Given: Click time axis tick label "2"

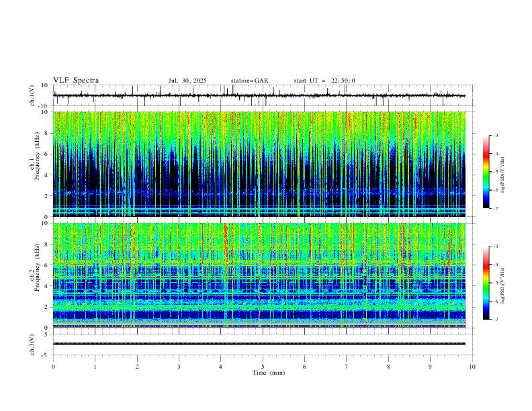Looking at the screenshot, I should pyautogui.click(x=137, y=367).
